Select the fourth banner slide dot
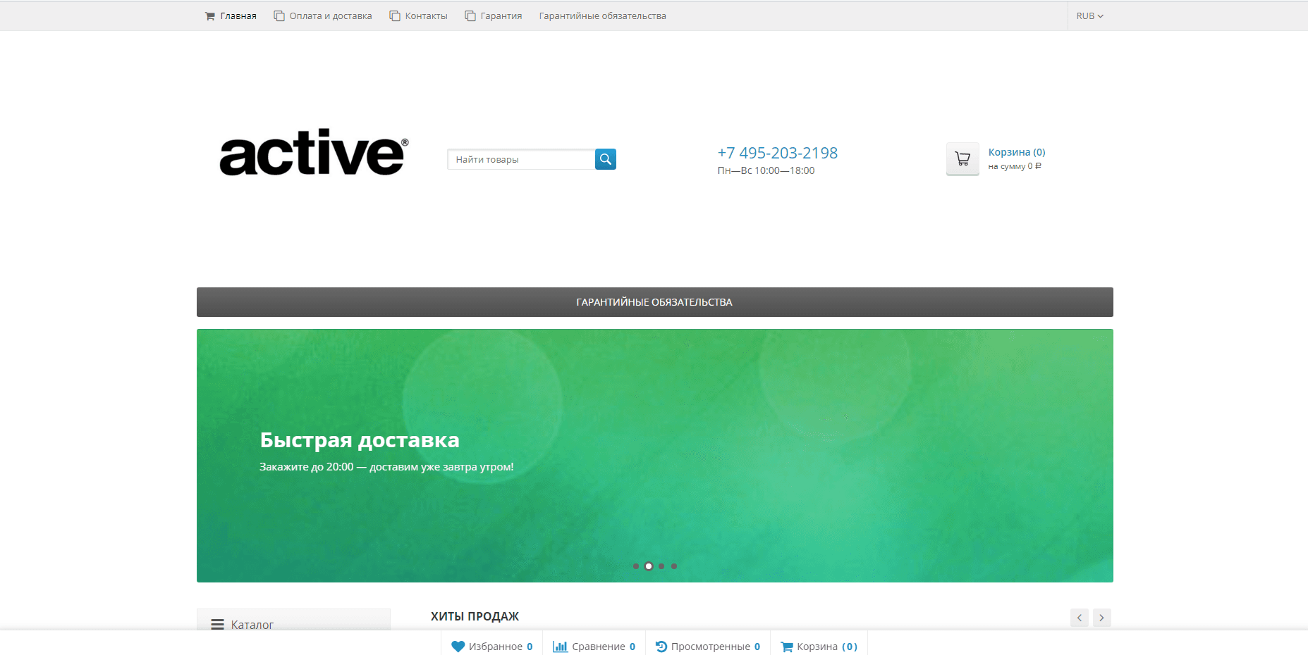Image resolution: width=1308 pixels, height=655 pixels. tap(674, 566)
